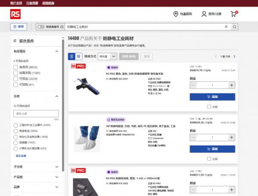This screenshot has height=196, width=258.
Task: Toggle the manufacturer part number switch
Action: click(41, 27)
